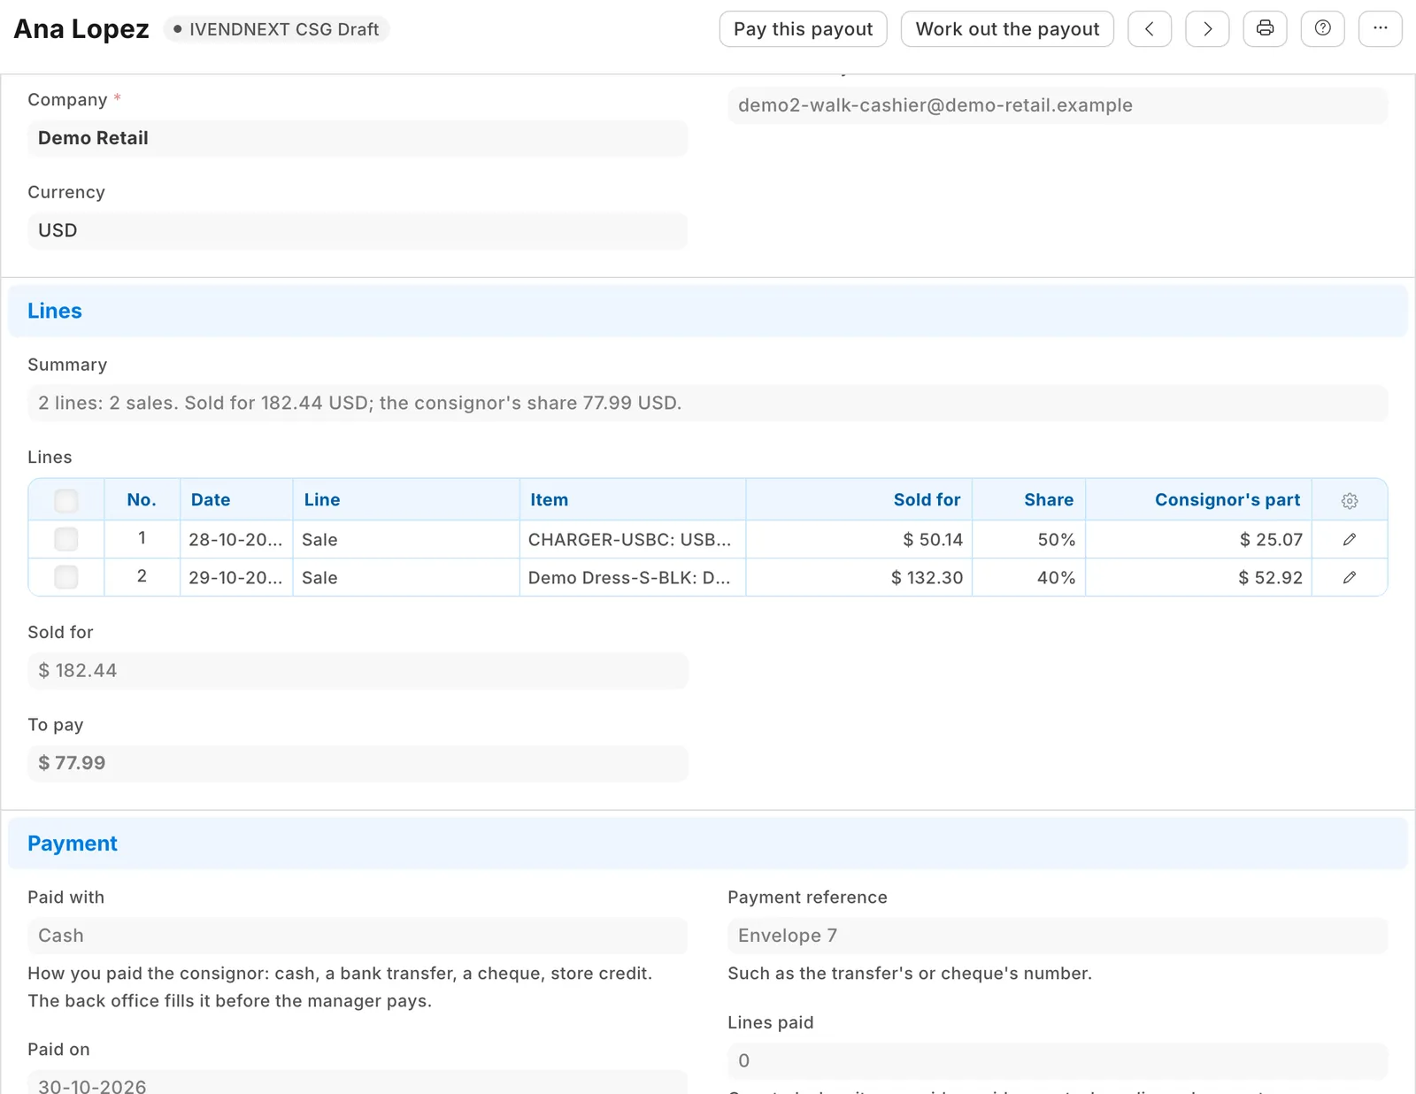Viewport: 1416px width, 1094px height.
Task: Click the $ 132.30 sold-for cell
Action: 859,577
